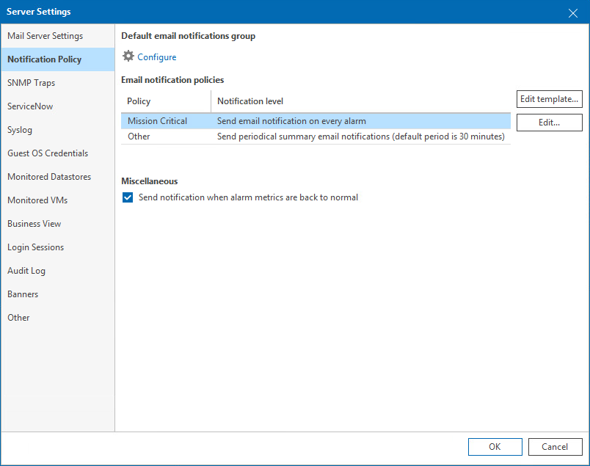590x466 pixels.
Task: Enable notification when alarm metrics return to normal
Action: point(128,197)
